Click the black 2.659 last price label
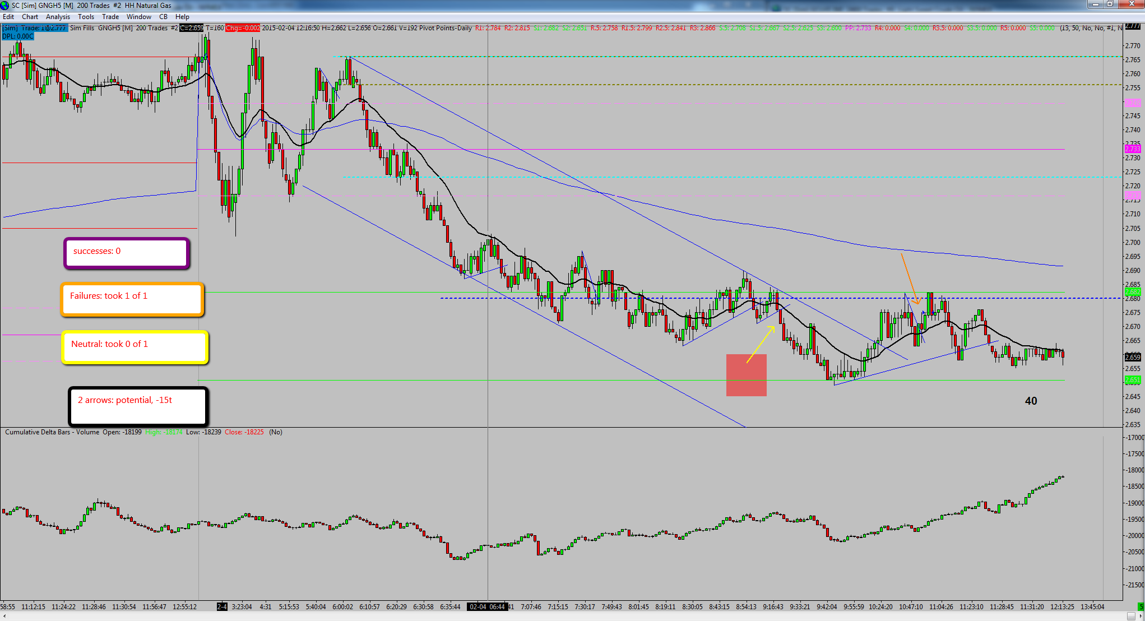This screenshot has height=621, width=1145. point(1133,357)
